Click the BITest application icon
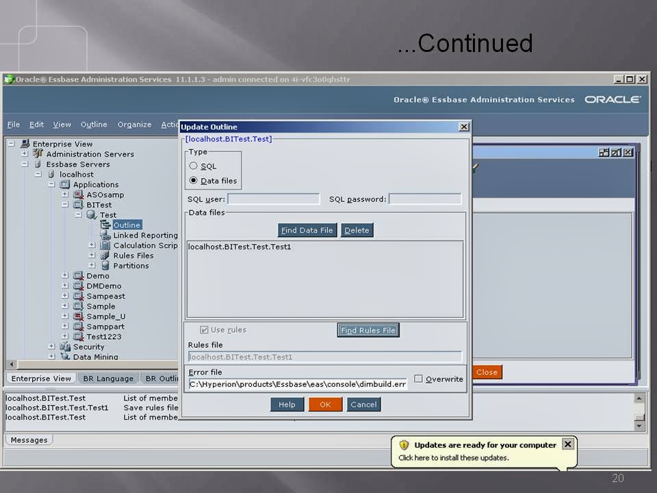The width and height of the screenshot is (657, 493). pyautogui.click(x=78, y=205)
